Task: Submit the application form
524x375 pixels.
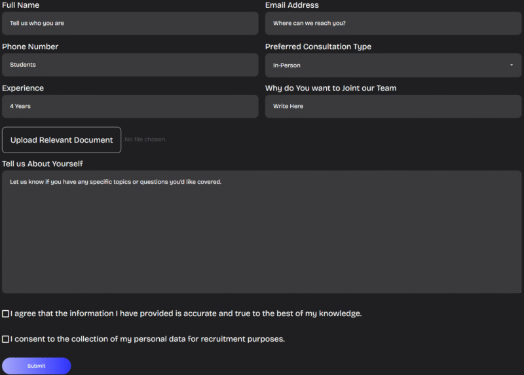Action: (x=36, y=366)
